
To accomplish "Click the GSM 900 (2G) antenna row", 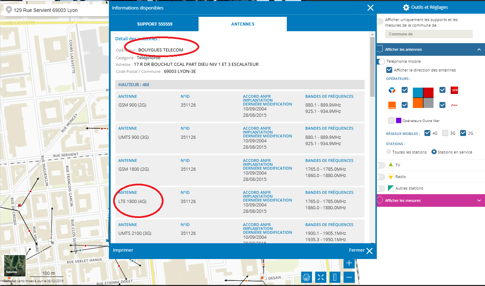I will click(240, 106).
